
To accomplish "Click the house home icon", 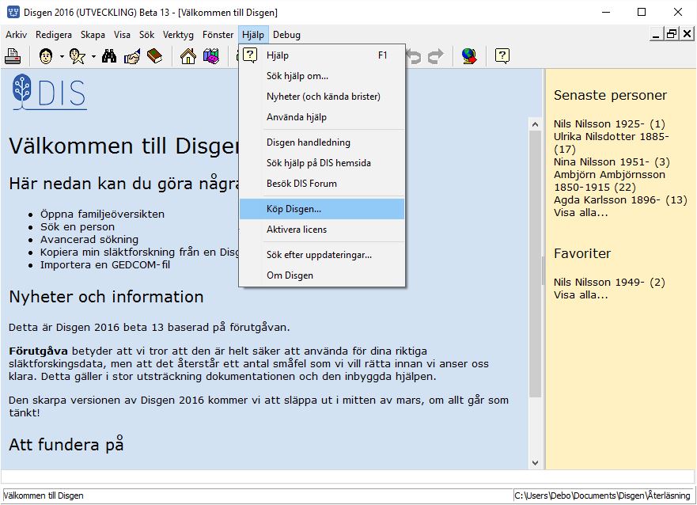I will pyautogui.click(x=188, y=56).
